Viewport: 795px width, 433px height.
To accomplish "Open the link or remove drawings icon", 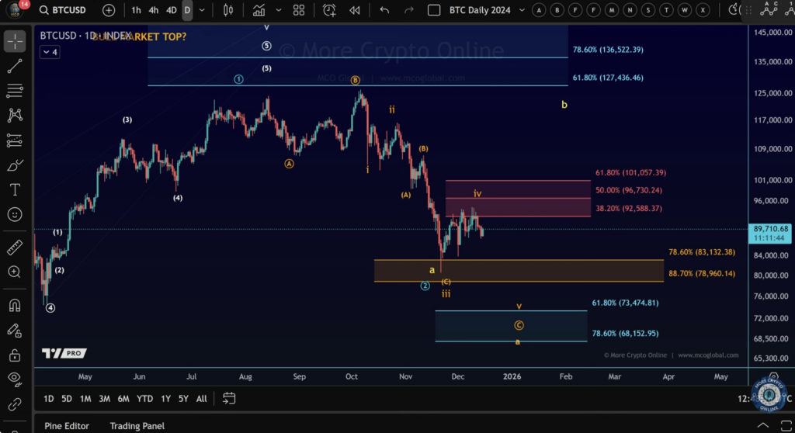I will [x=15, y=404].
